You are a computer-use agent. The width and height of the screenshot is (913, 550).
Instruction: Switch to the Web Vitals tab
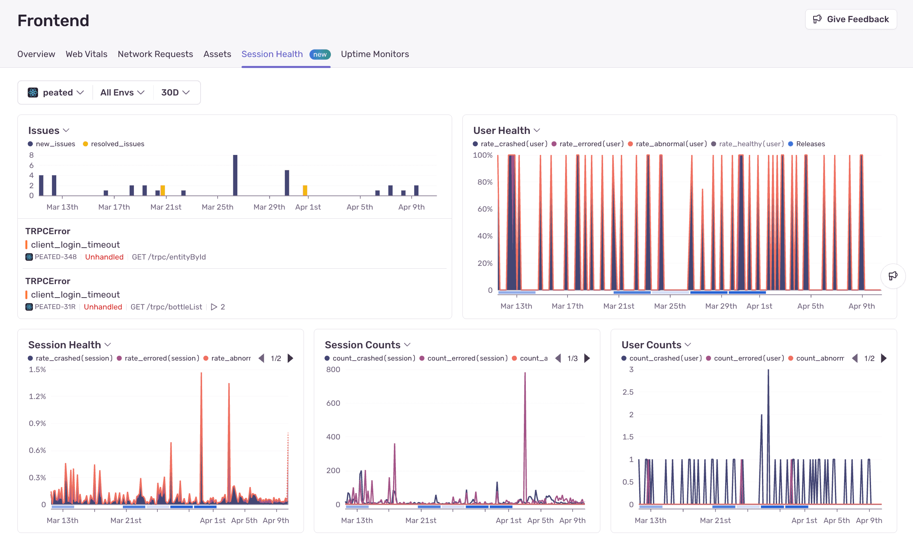click(x=86, y=54)
